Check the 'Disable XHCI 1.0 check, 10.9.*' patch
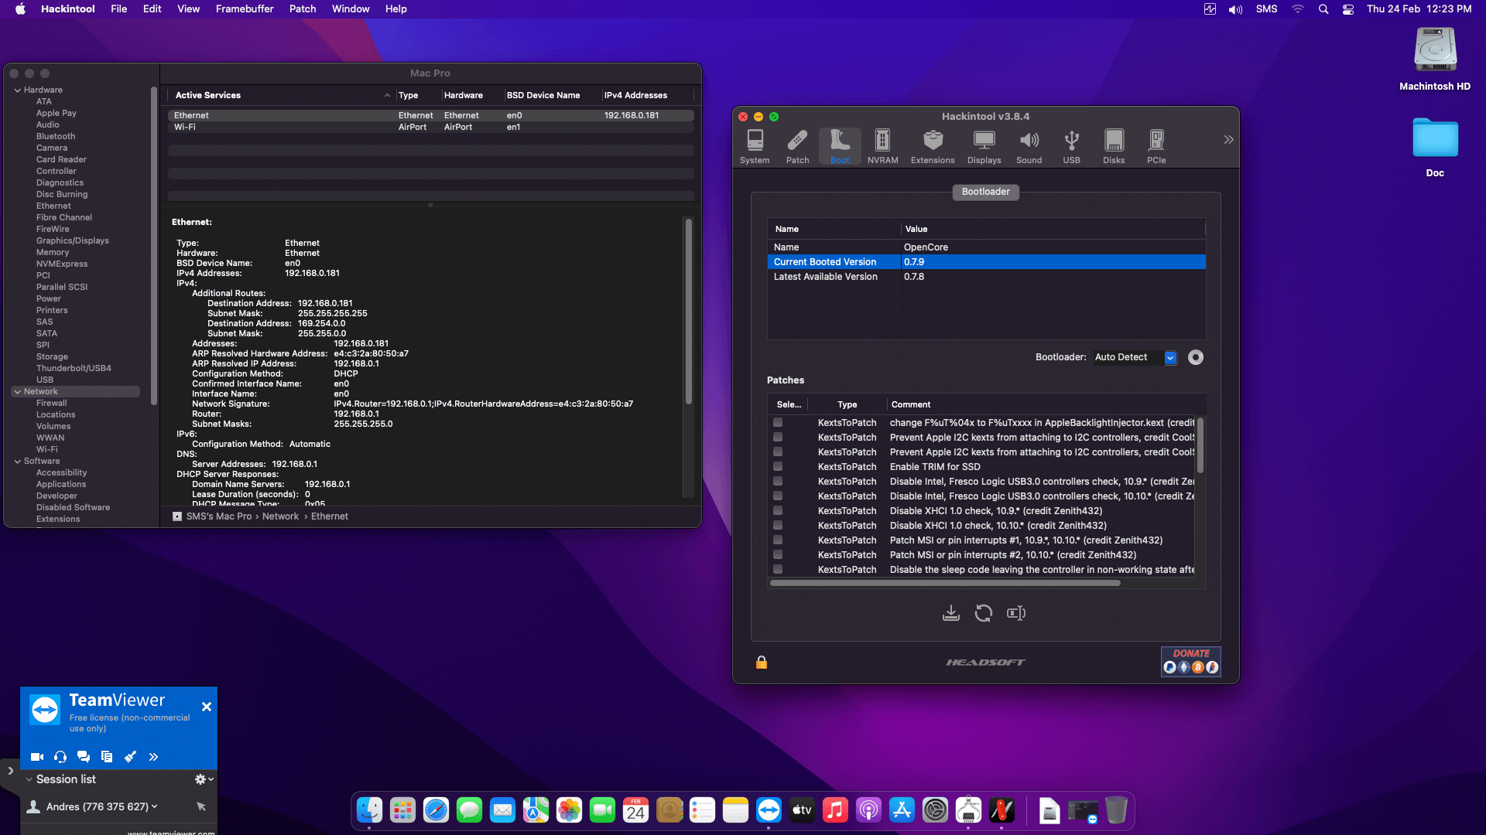The image size is (1486, 835). 778,511
